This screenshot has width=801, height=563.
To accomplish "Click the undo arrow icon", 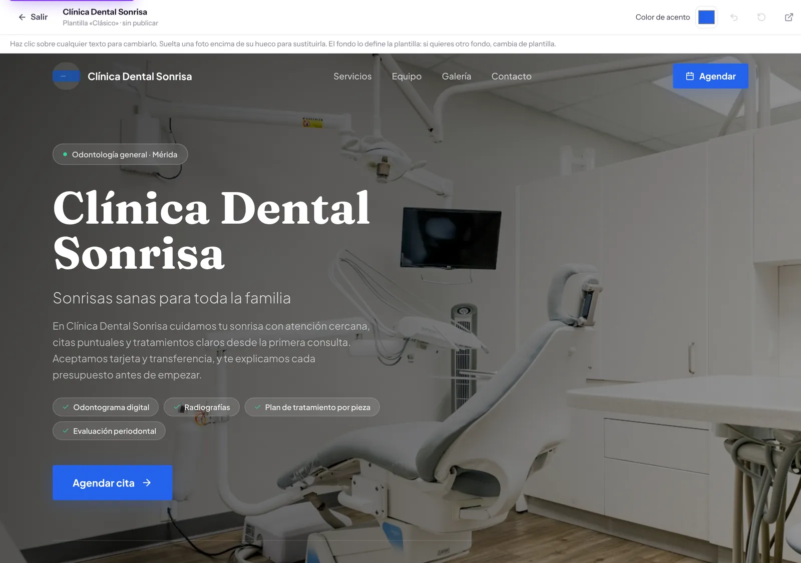I will [734, 18].
